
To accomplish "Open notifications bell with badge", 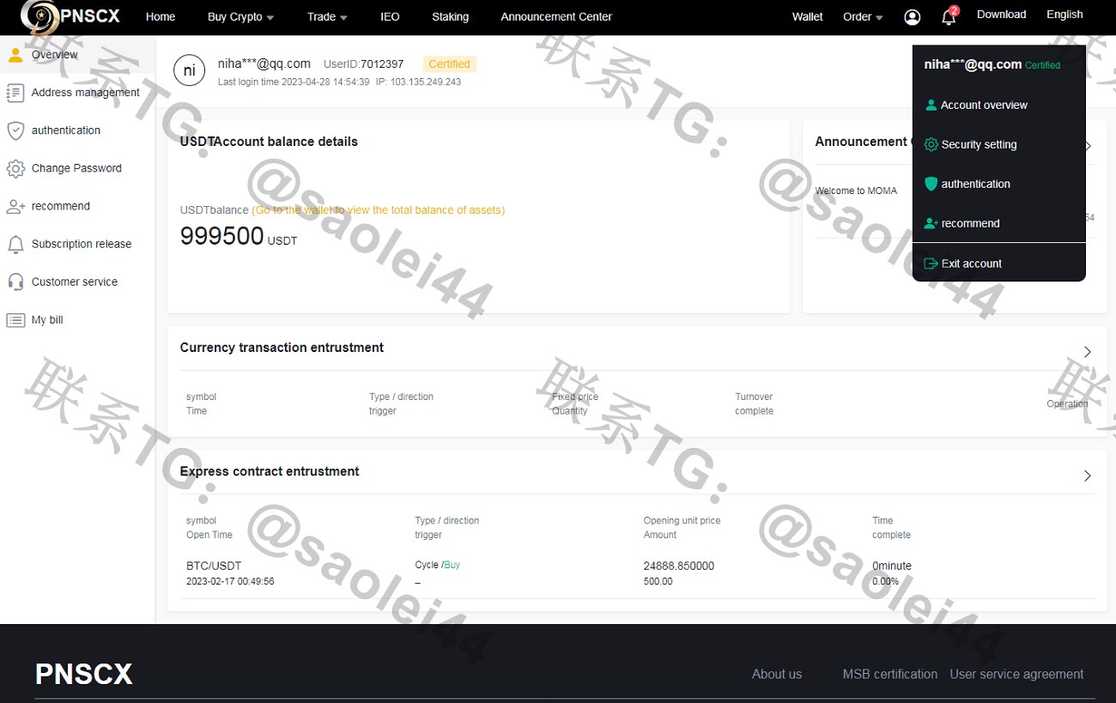I will [x=949, y=17].
